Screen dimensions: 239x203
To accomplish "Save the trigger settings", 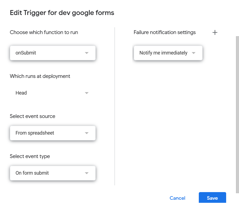I will (212, 198).
